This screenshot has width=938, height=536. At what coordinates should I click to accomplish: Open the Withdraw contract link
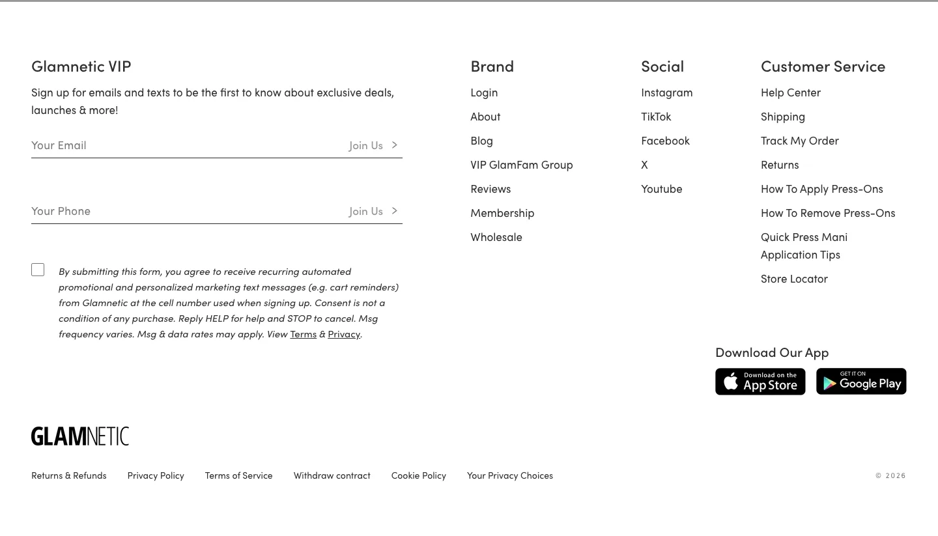(x=332, y=475)
